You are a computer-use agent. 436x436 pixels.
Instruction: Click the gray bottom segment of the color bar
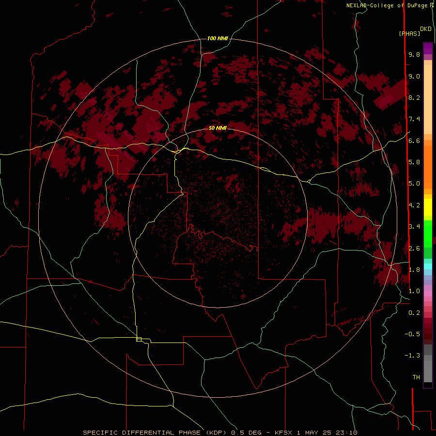(x=428, y=371)
